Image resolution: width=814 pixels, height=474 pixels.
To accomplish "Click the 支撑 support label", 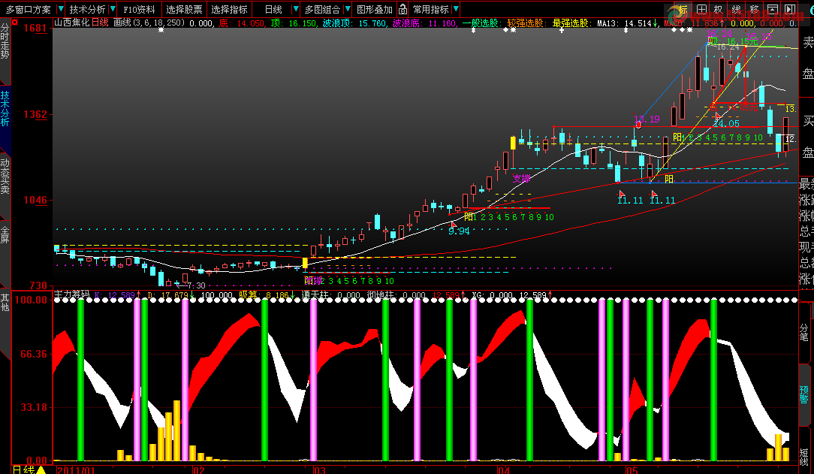I will tap(522, 179).
